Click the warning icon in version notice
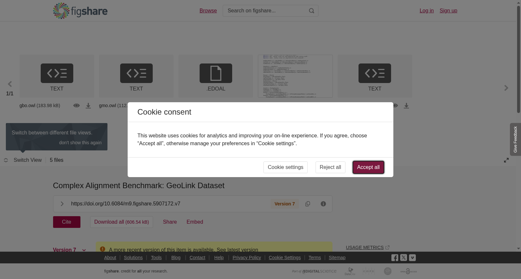 pos(103,249)
